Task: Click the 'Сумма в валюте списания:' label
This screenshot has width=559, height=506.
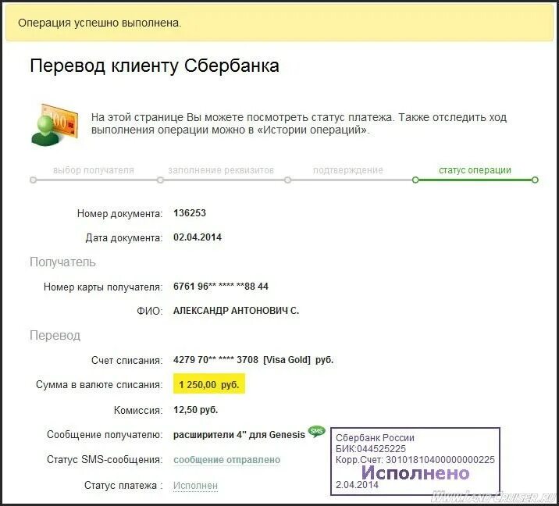Action: click(99, 385)
